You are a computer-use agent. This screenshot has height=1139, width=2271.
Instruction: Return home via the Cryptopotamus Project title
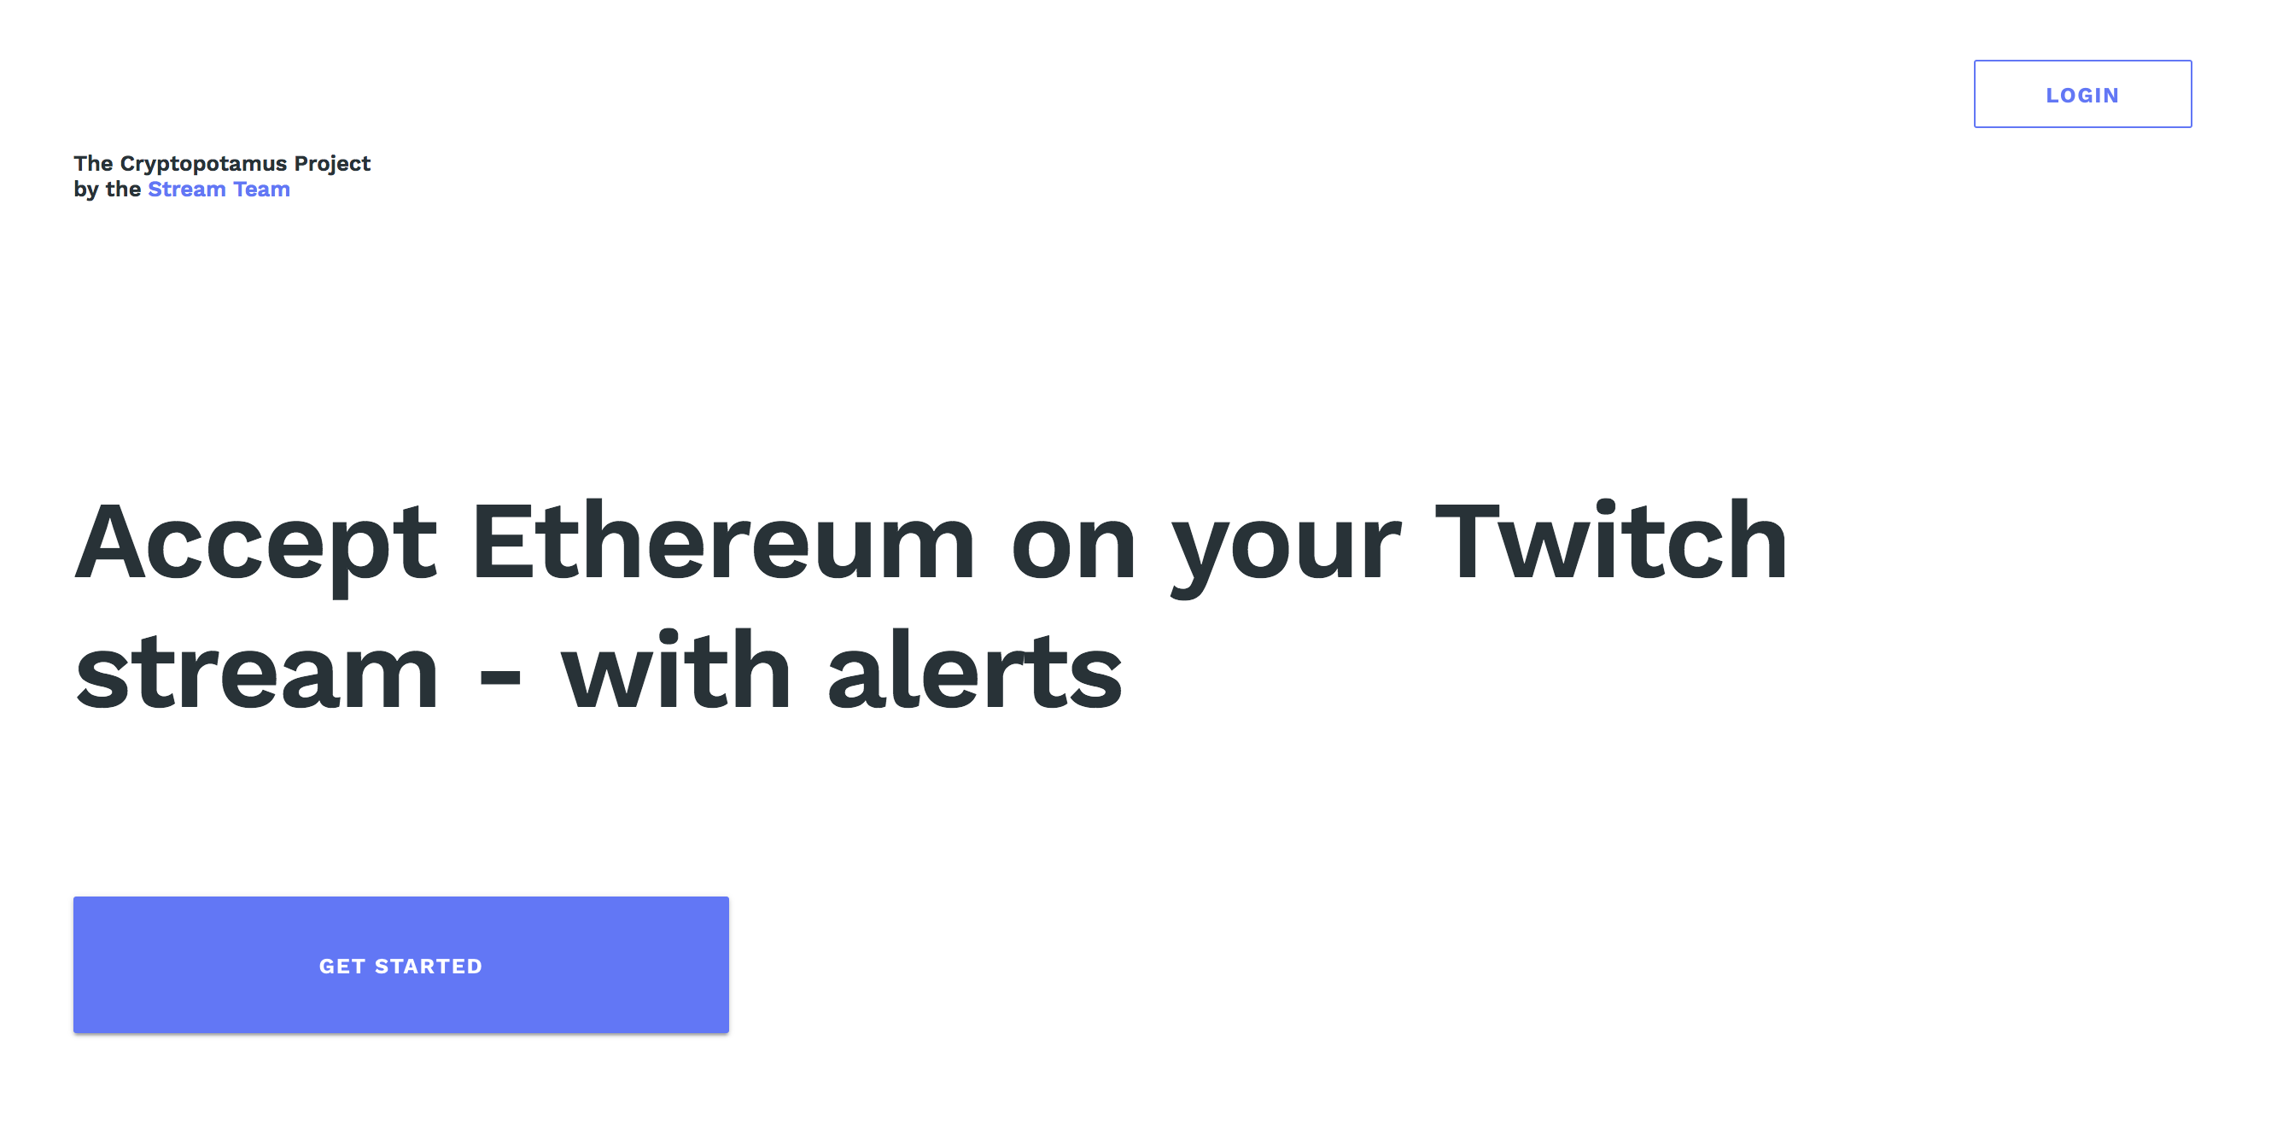click(221, 163)
